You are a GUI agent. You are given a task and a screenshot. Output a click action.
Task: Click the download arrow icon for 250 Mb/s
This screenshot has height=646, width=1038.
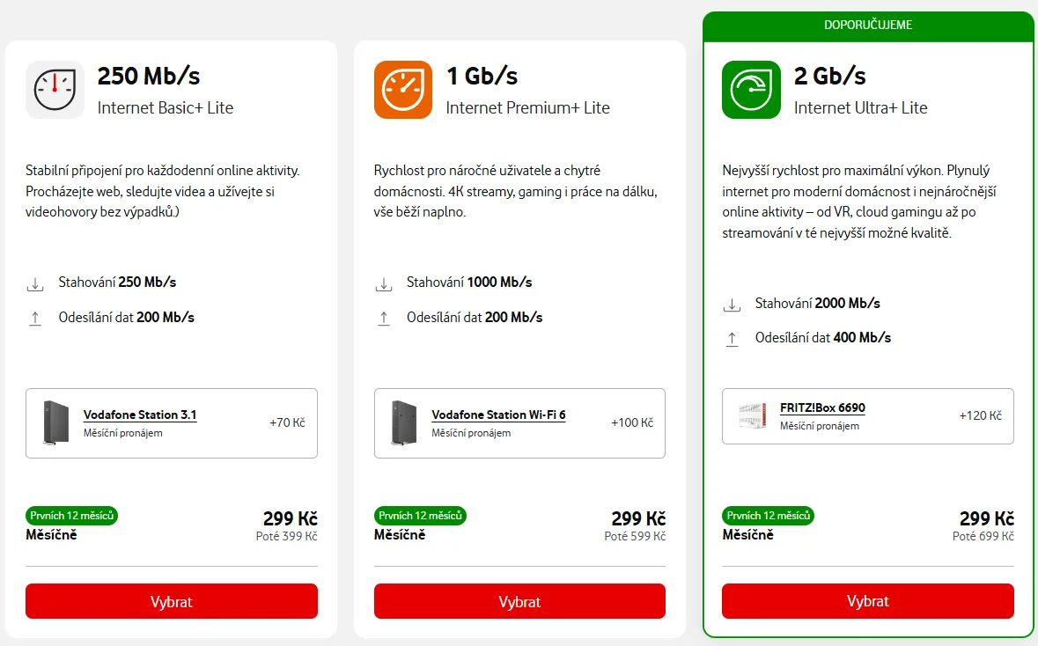(35, 284)
